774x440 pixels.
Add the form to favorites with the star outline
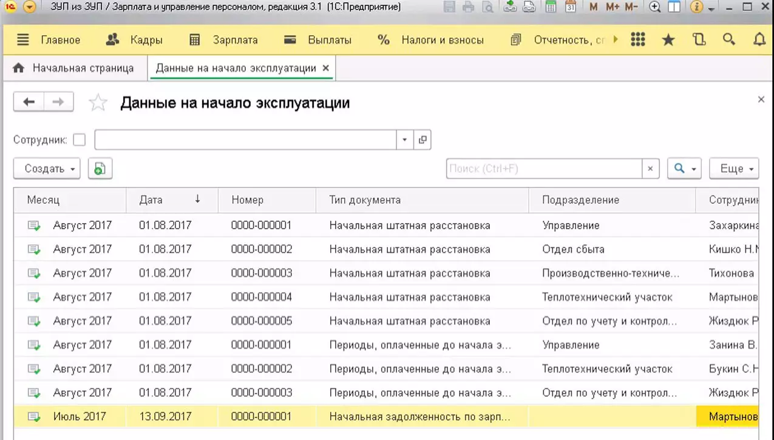click(98, 102)
